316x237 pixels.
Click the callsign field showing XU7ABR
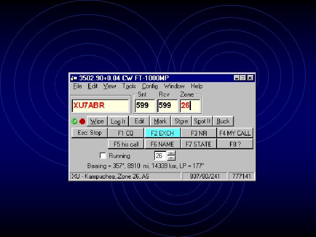click(x=101, y=105)
